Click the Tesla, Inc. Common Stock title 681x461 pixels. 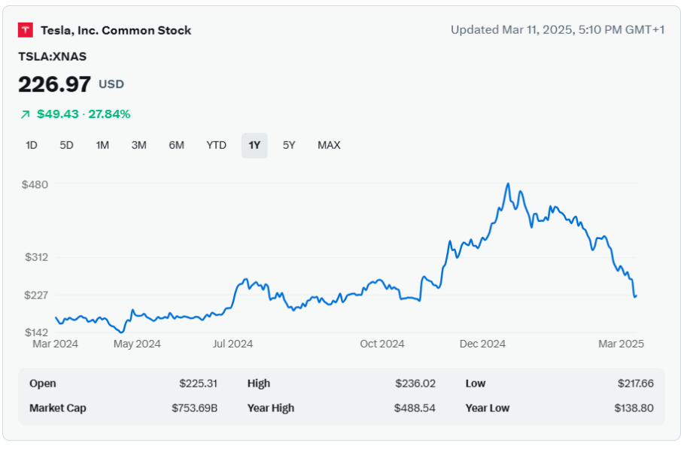point(116,30)
